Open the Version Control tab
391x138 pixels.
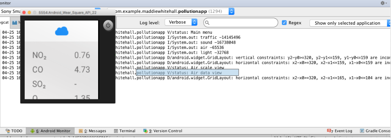[x=163, y=131]
